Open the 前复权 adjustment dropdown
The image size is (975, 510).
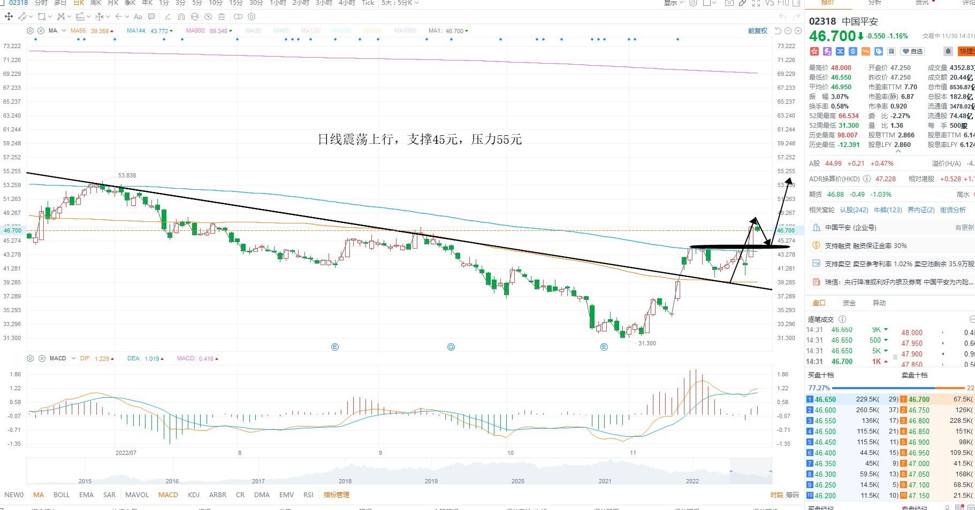click(x=758, y=31)
